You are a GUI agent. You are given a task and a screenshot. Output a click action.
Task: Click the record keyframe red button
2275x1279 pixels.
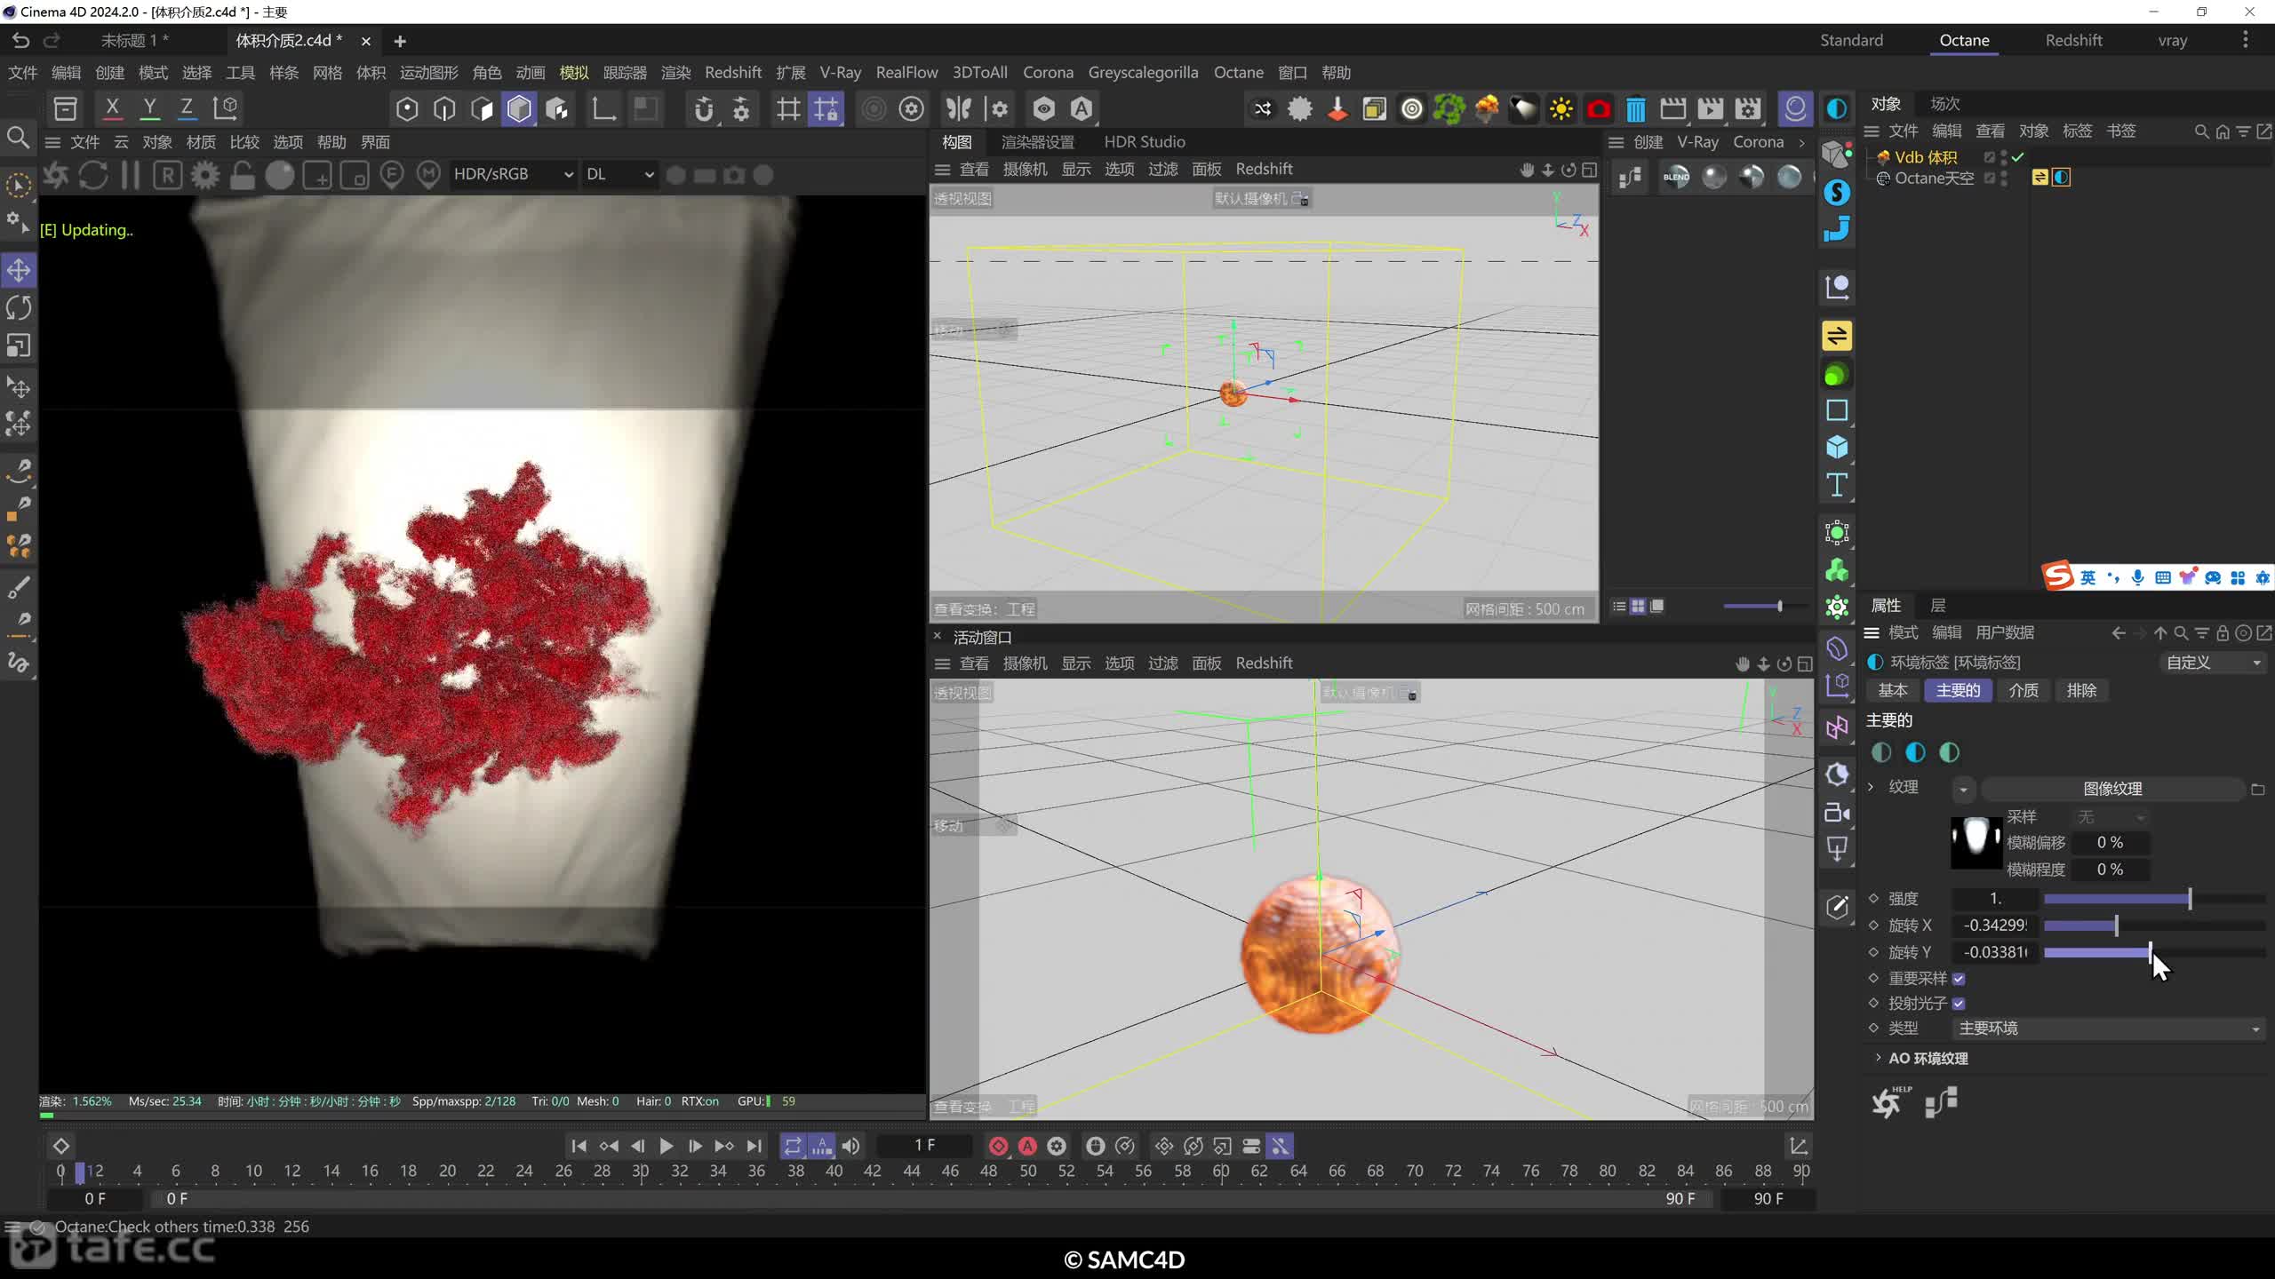click(998, 1147)
